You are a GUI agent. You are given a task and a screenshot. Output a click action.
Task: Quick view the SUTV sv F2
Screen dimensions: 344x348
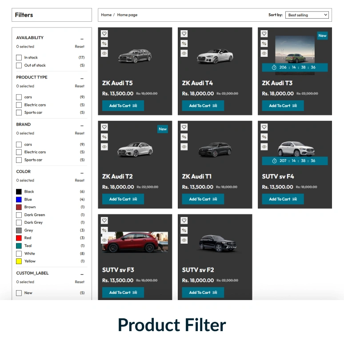tap(184, 240)
